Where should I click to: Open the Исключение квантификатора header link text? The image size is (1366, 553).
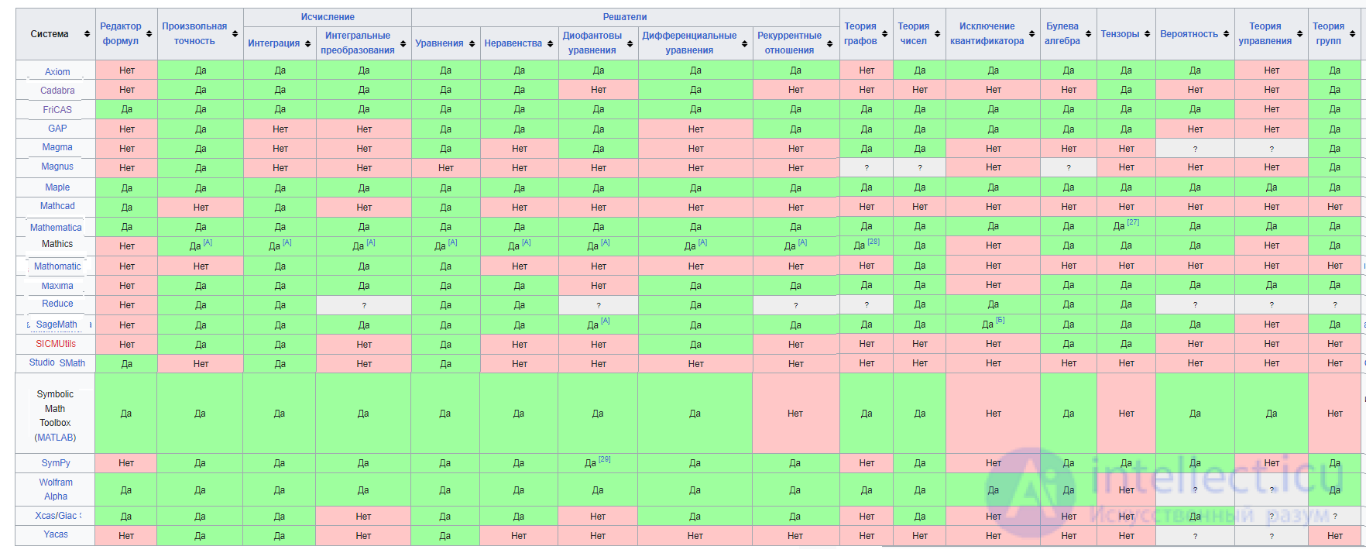[987, 34]
